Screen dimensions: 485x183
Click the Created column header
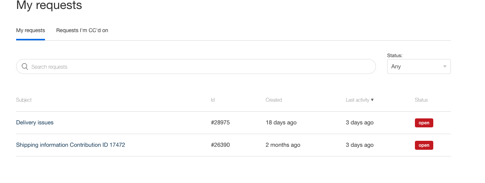pyautogui.click(x=274, y=100)
